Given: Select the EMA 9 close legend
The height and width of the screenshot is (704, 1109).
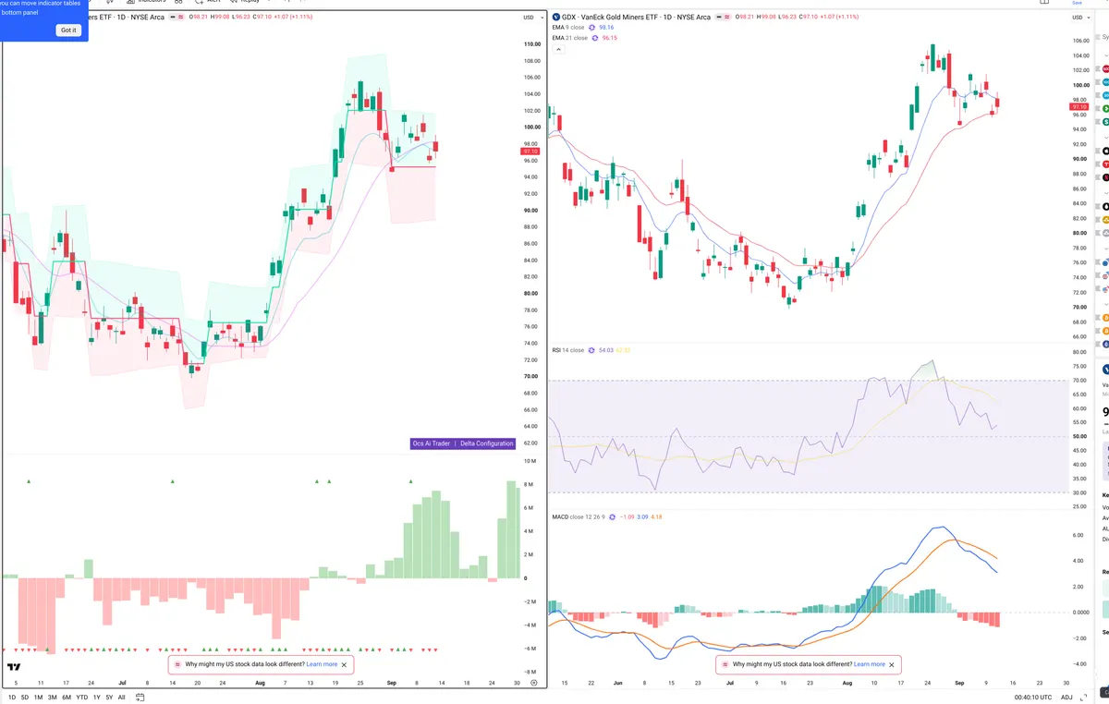Looking at the screenshot, I should click(x=569, y=28).
